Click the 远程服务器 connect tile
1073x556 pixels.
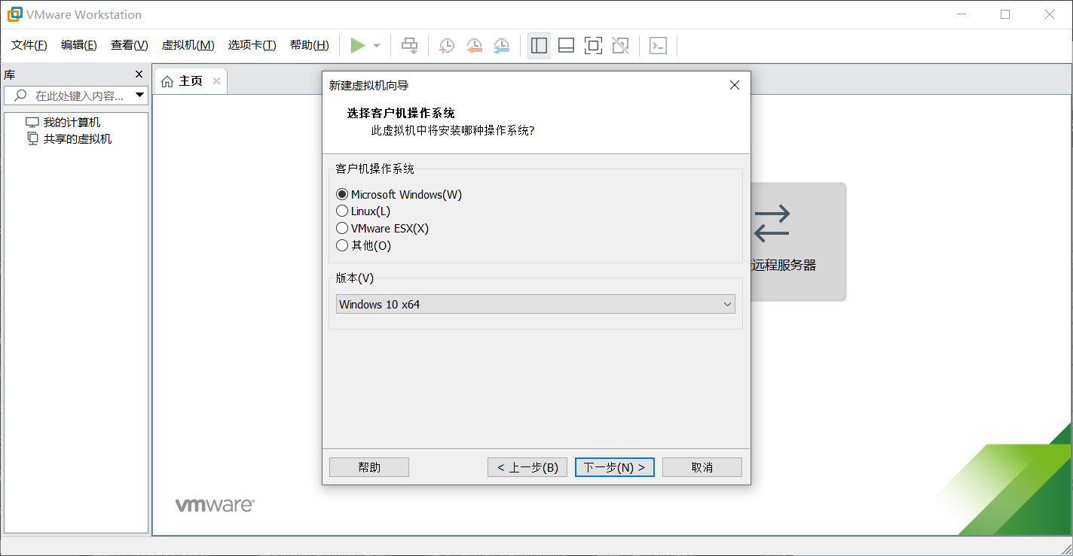pyautogui.click(x=798, y=242)
